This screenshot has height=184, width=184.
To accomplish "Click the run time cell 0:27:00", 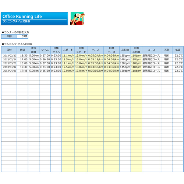I will pyautogui.click(x=45, y=56).
